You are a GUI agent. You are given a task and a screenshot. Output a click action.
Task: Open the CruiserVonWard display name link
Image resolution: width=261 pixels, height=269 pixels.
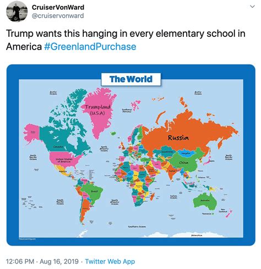pyautogui.click(x=58, y=7)
